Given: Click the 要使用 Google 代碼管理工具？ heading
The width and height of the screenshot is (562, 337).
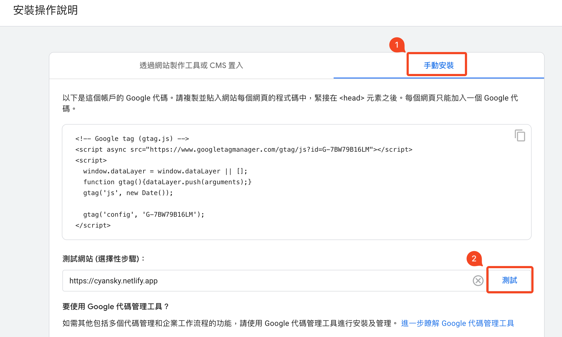Looking at the screenshot, I should point(116,307).
